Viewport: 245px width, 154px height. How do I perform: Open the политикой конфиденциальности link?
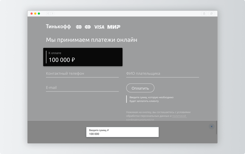pos(179,116)
